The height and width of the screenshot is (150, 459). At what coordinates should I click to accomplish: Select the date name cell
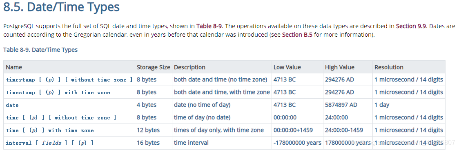[69, 105]
